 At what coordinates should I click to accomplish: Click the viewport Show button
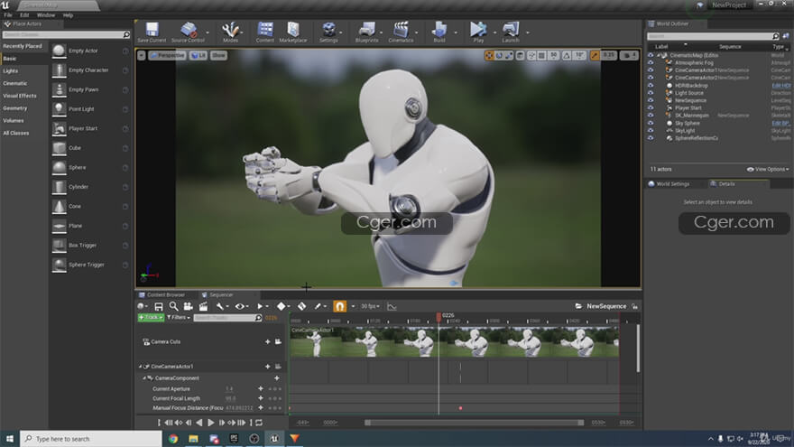218,55
